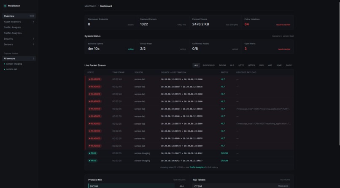Click the PASS badge on 10.20.70.10:4242 source row
This screenshot has width=340, height=188.
pos(92,161)
